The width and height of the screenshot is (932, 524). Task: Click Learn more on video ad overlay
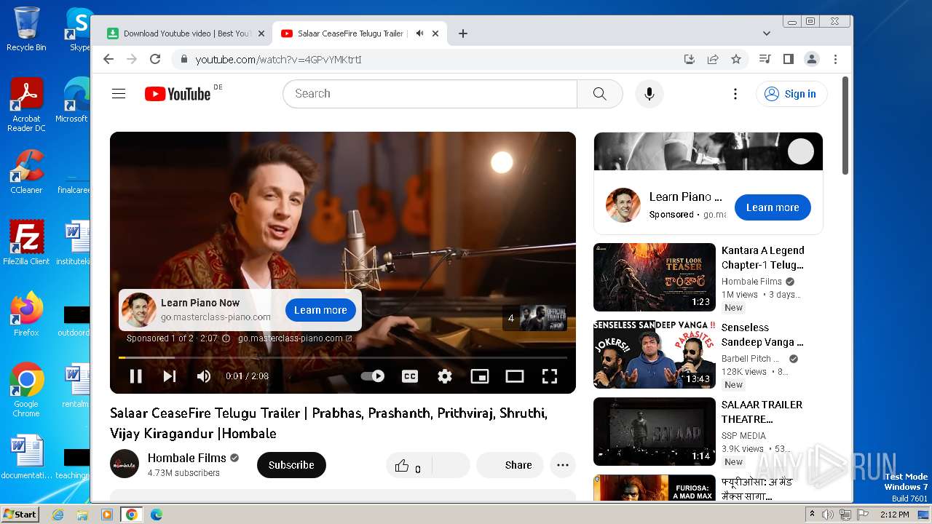(320, 310)
